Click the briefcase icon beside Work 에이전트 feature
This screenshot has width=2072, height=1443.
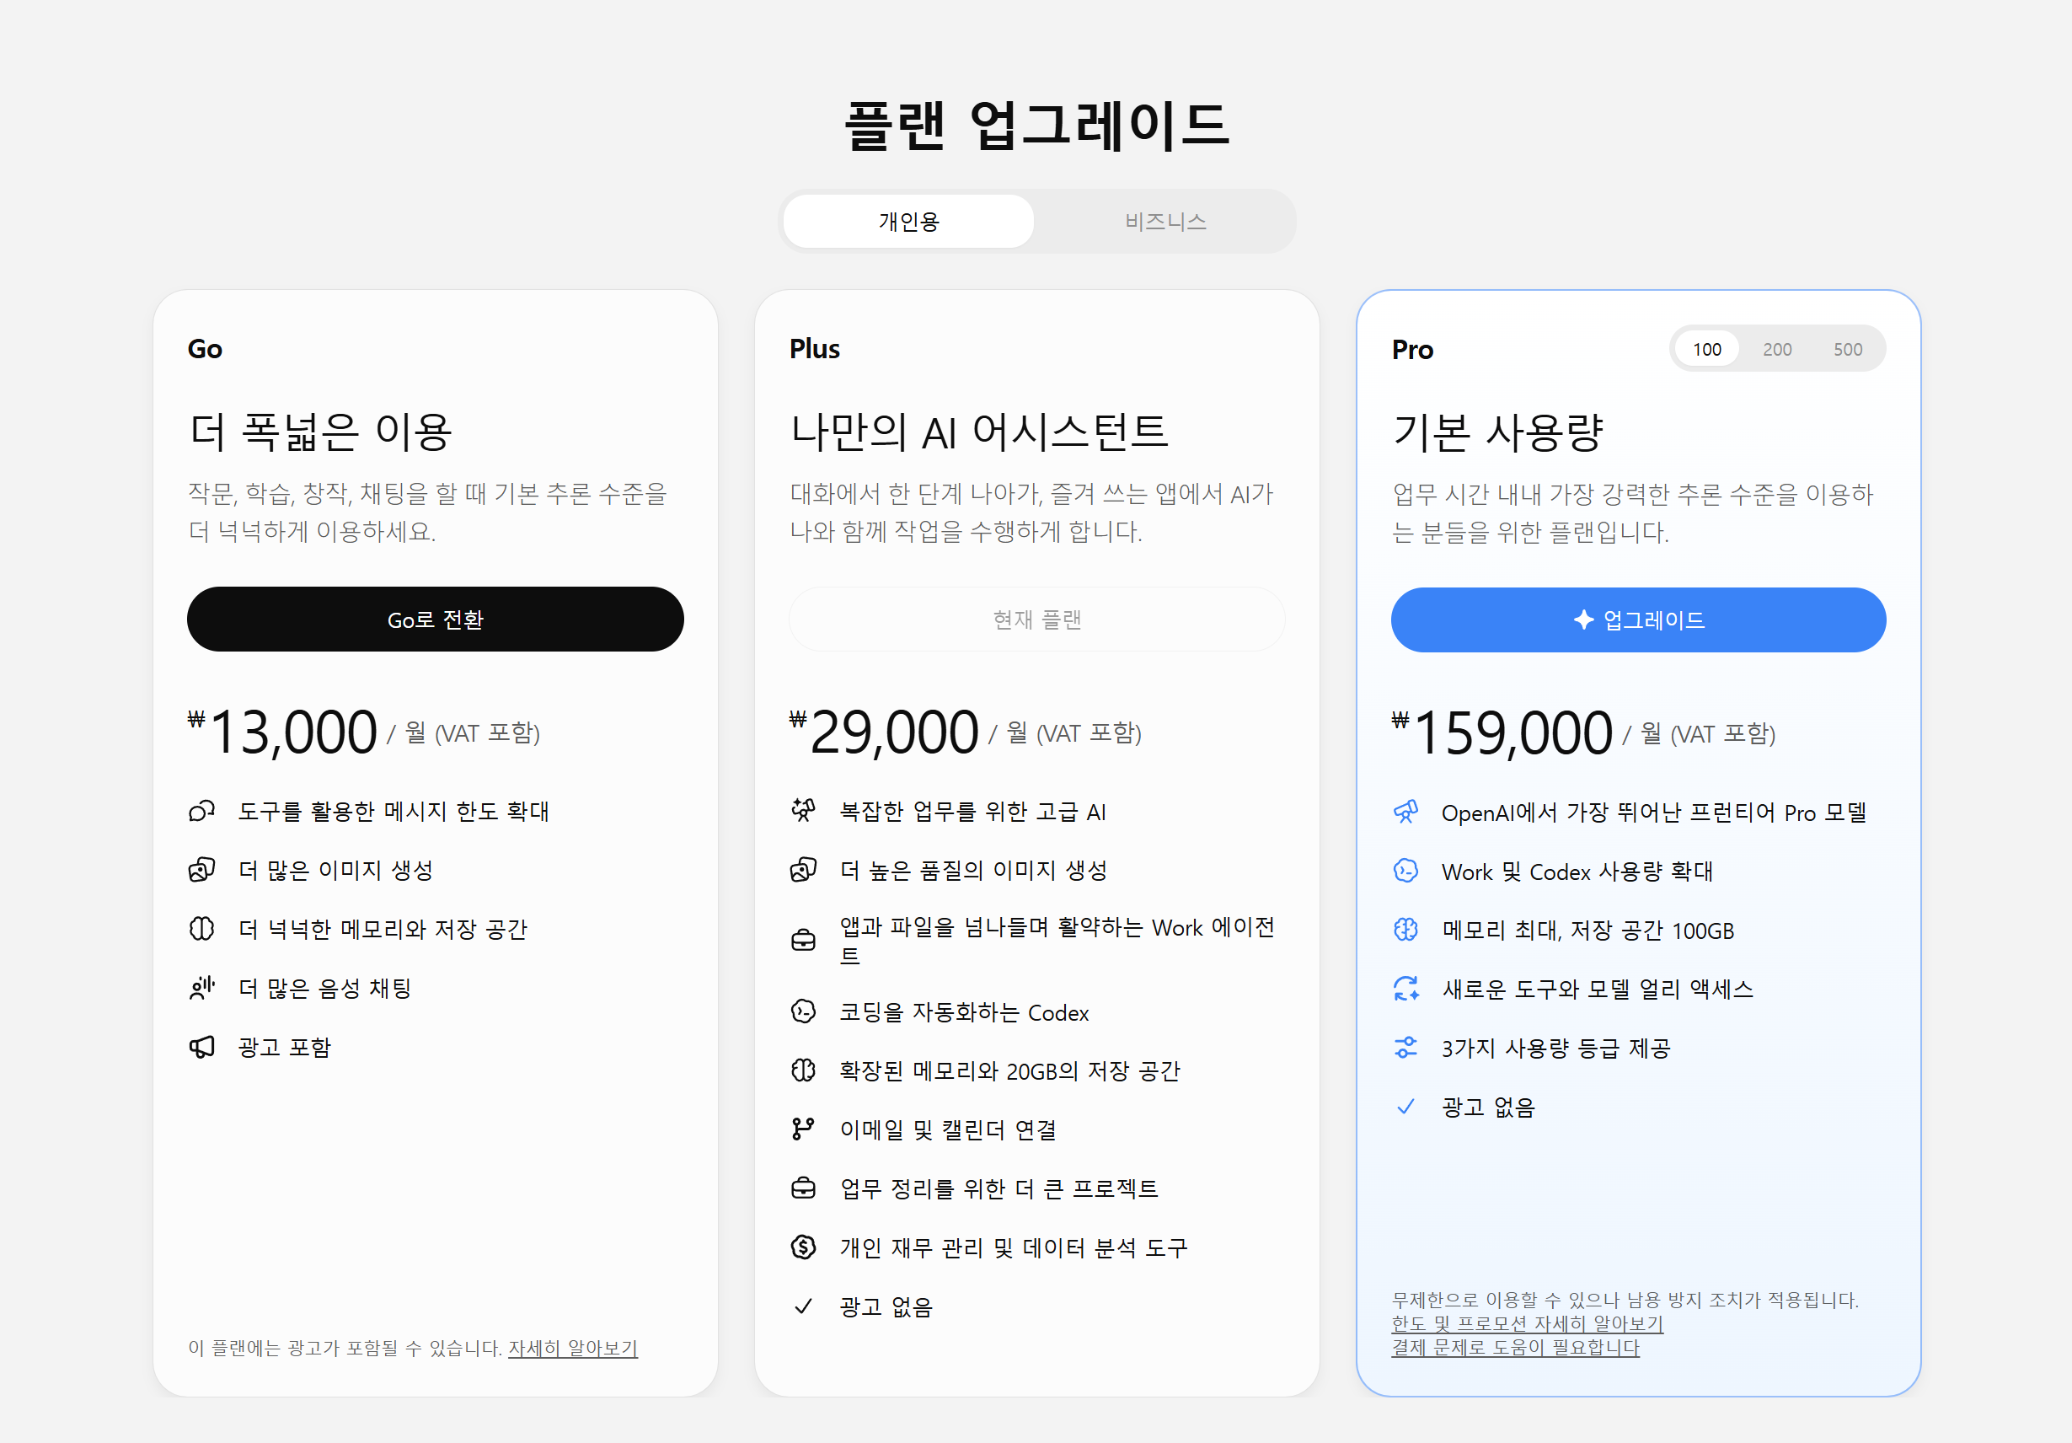point(803,941)
